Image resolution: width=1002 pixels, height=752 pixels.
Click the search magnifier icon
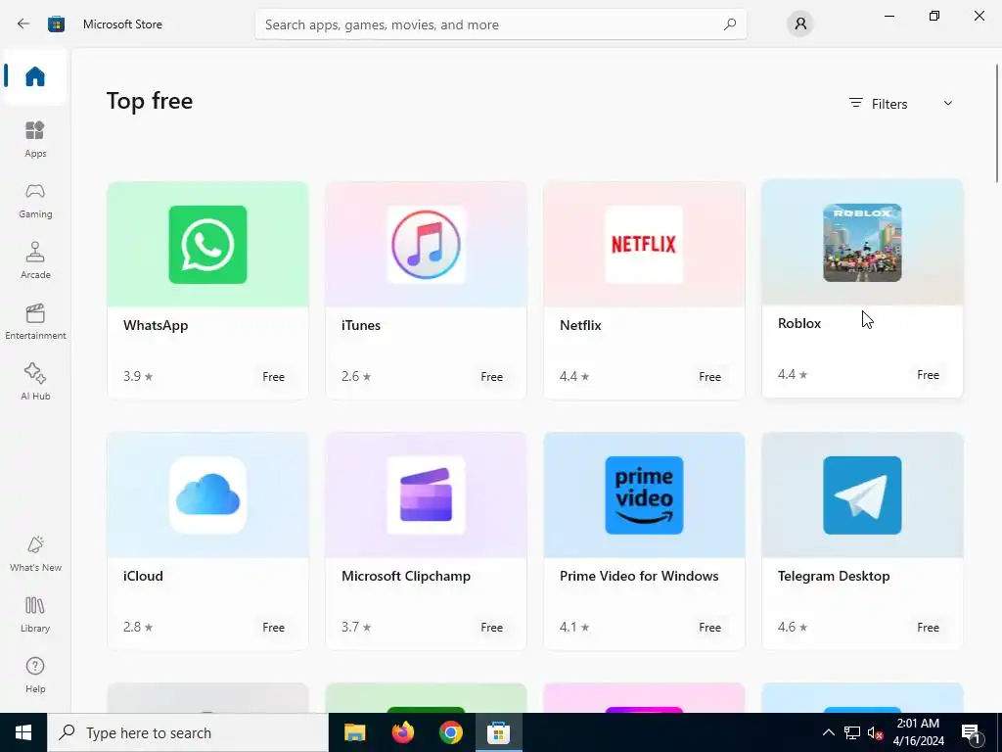click(730, 24)
